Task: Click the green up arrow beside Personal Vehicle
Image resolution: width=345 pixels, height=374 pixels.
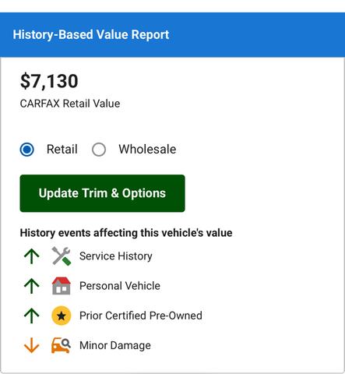Action: point(31,286)
